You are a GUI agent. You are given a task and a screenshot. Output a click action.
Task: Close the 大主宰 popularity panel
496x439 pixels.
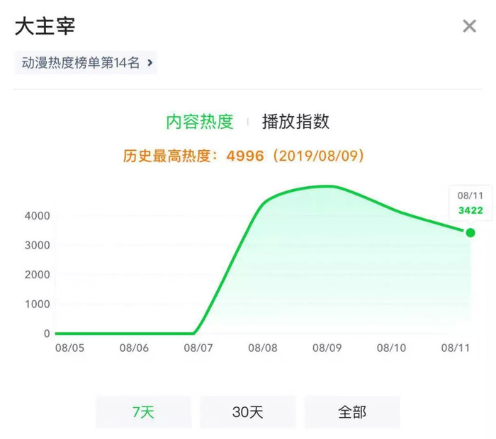469,27
